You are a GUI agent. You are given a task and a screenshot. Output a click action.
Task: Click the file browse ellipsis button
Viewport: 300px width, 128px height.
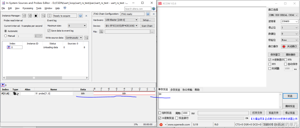click(152, 32)
